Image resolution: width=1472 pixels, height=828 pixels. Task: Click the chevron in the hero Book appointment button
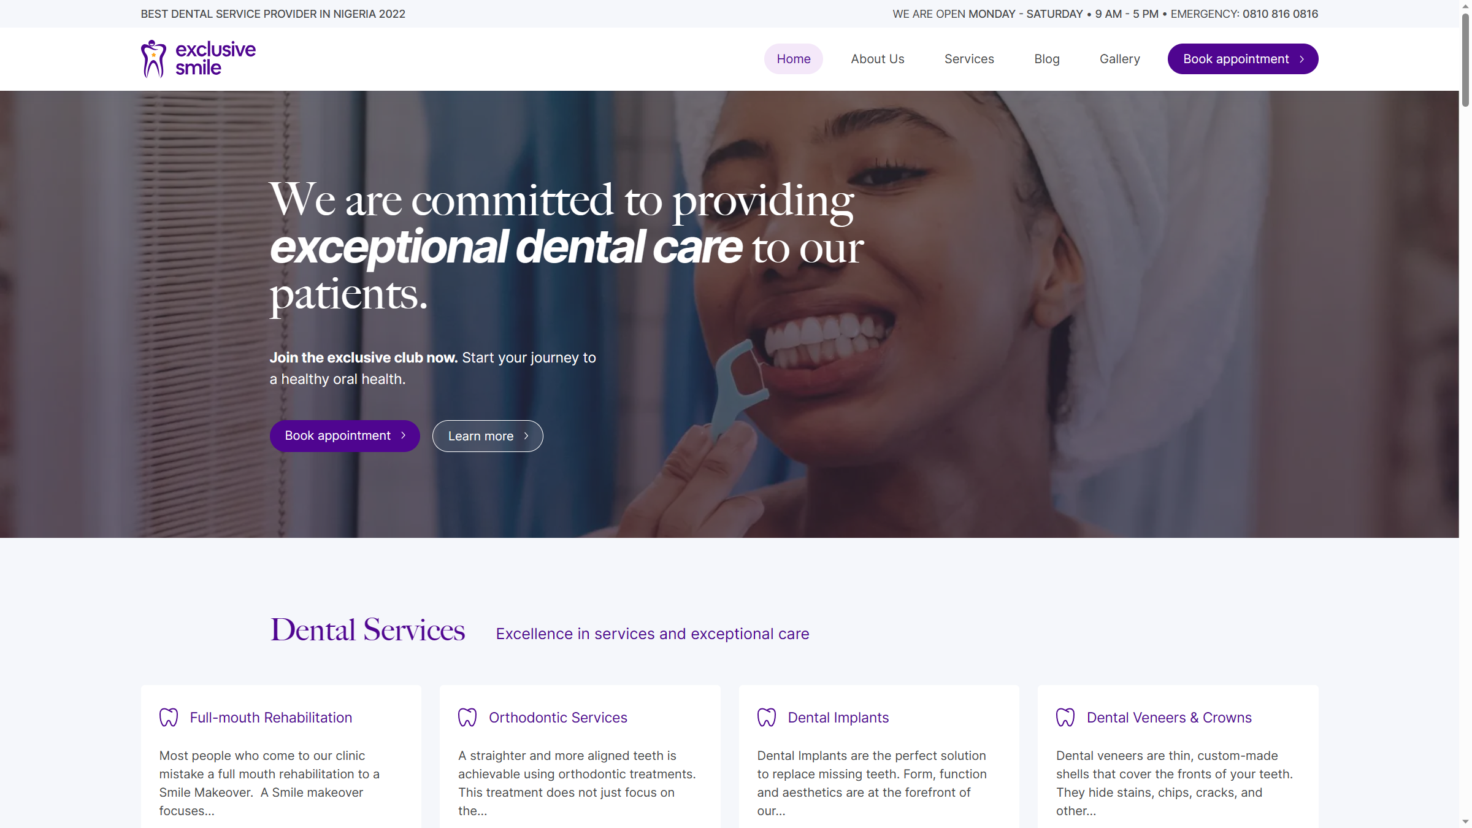[403, 435]
